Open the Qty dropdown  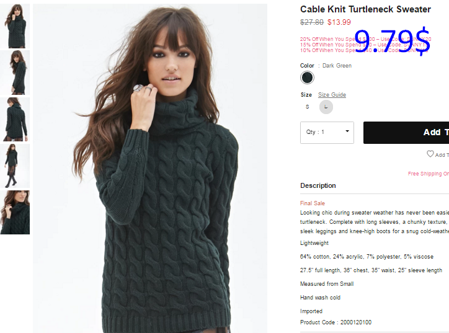click(327, 133)
